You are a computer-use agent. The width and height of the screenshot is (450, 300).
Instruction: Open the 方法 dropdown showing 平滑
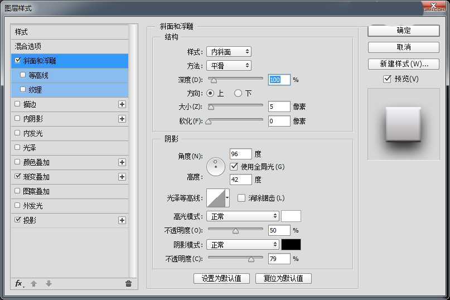[229, 66]
